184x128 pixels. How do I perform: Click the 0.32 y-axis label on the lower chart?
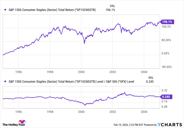click(x=164, y=90)
